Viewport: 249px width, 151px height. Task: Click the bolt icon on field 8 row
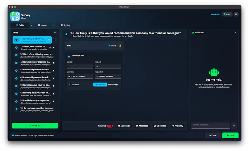pos(54,94)
